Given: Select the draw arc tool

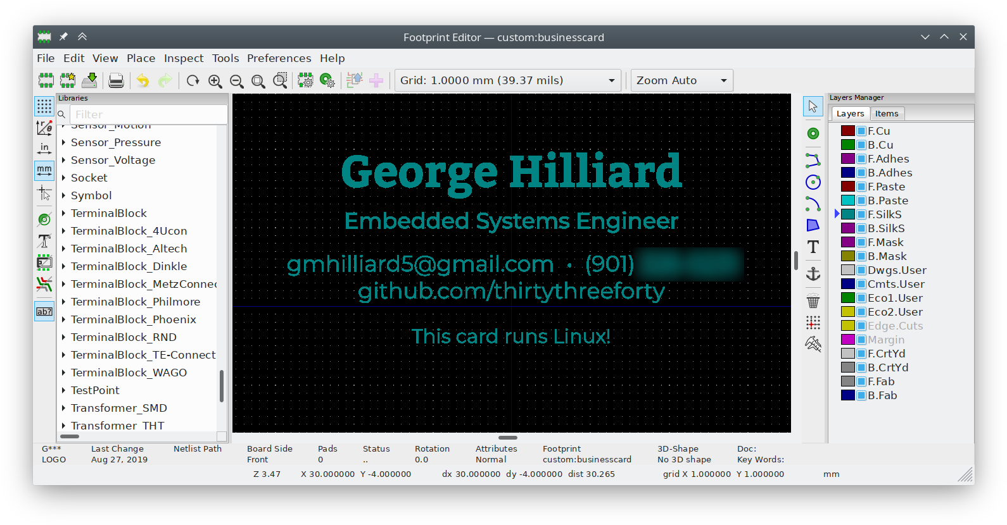Looking at the screenshot, I should coord(813,204).
